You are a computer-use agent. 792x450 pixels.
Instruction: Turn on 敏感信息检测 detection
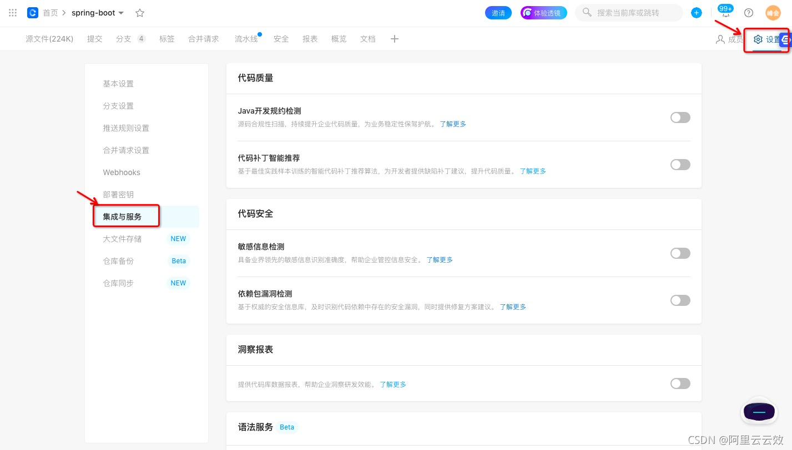click(680, 253)
